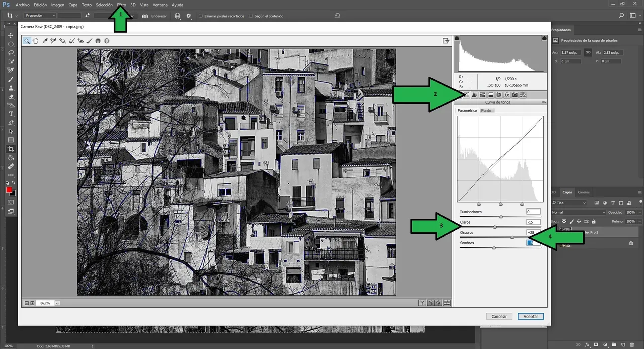
Task: Select the White Balance eyedropper tool
Action: coord(45,41)
